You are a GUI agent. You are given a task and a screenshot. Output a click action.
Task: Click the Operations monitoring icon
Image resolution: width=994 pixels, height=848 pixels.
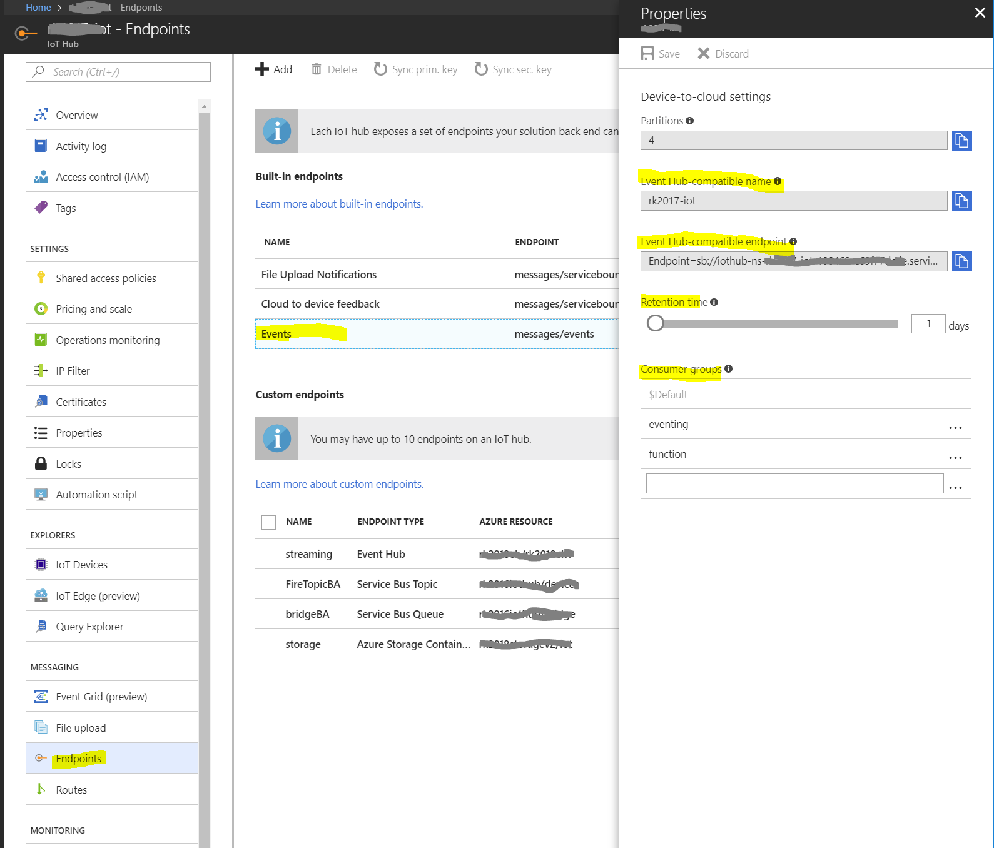pyautogui.click(x=41, y=340)
